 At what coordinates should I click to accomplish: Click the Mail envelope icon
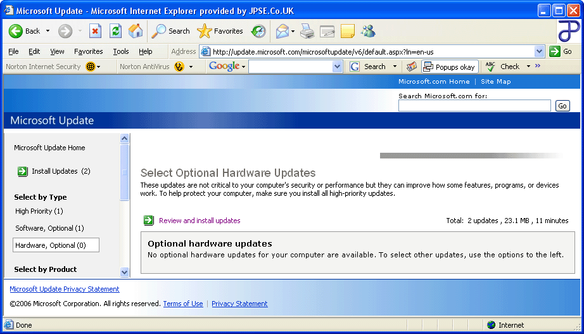coord(282,31)
